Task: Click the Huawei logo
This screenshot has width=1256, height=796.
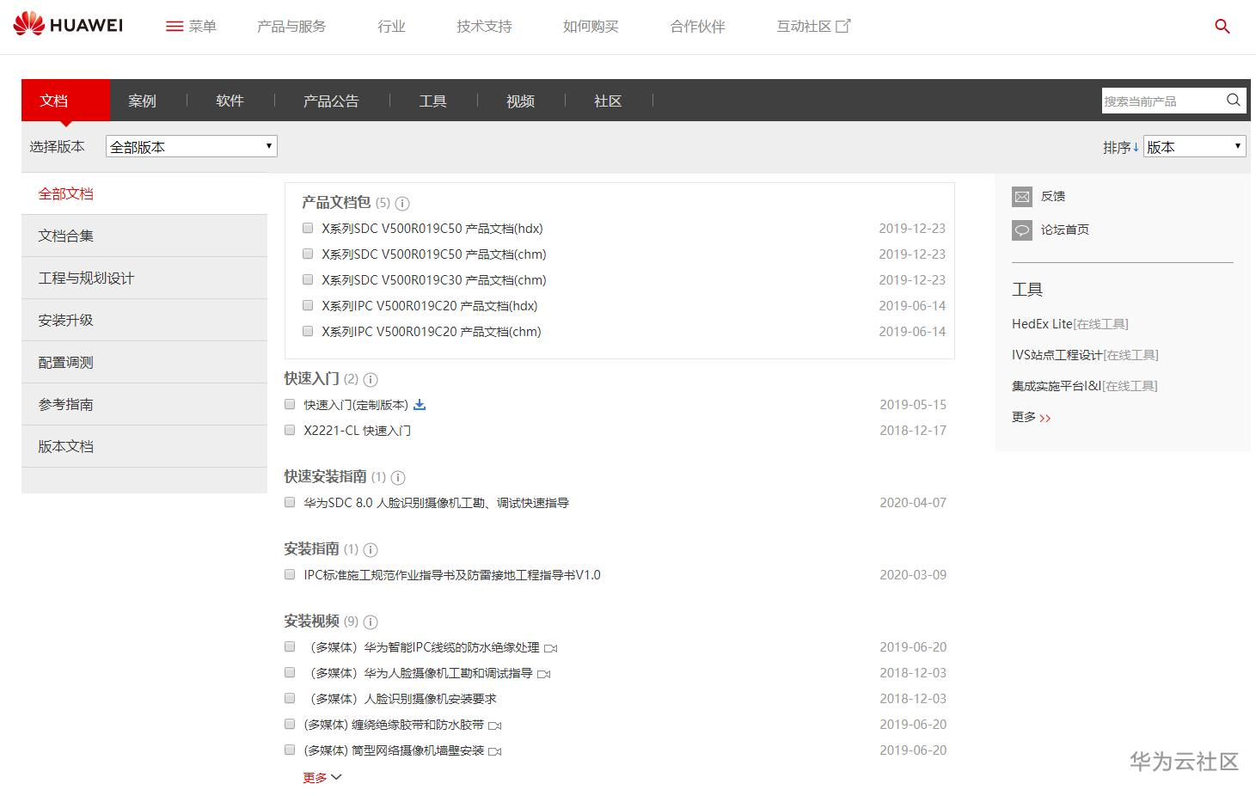Action: [x=68, y=25]
